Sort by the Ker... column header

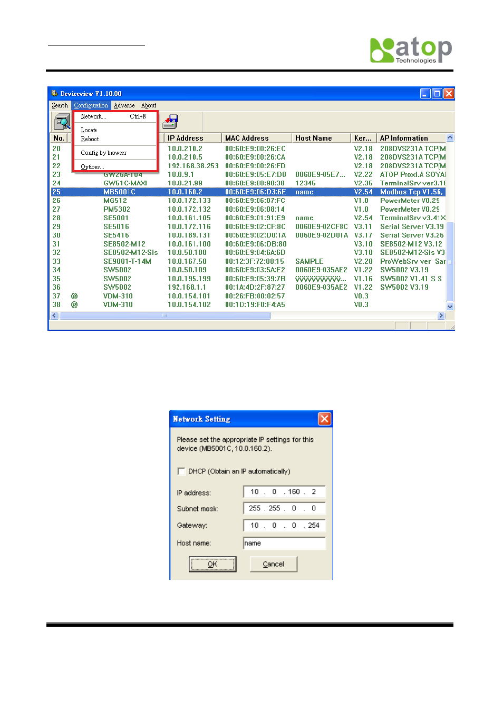click(364, 138)
